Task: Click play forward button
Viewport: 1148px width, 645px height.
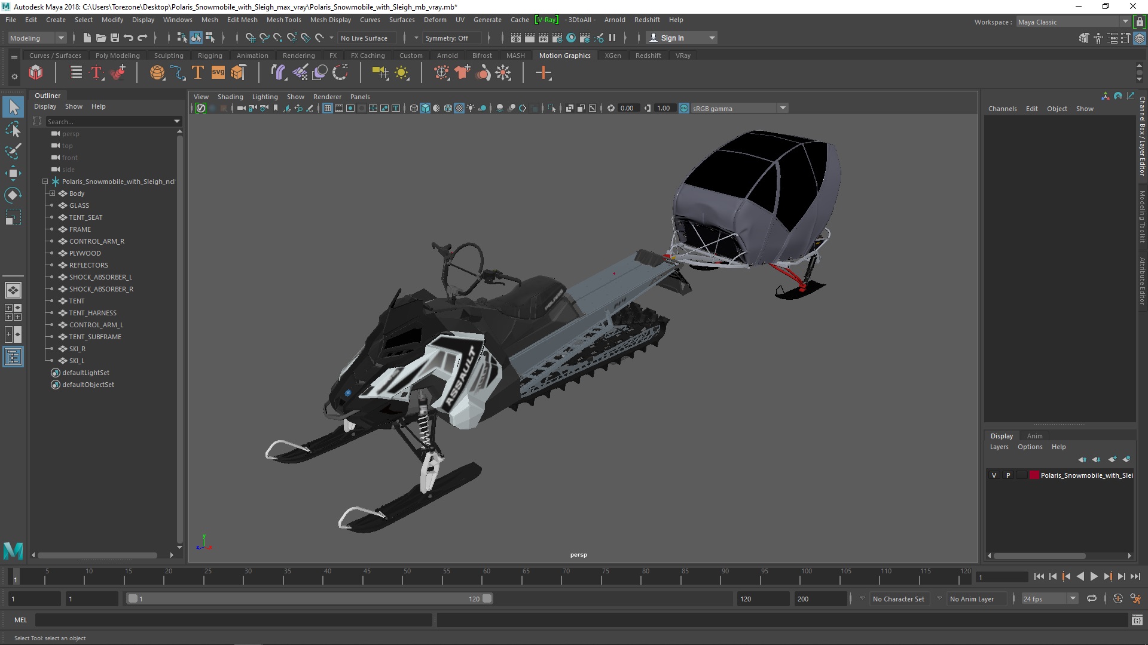Action: click(x=1094, y=576)
